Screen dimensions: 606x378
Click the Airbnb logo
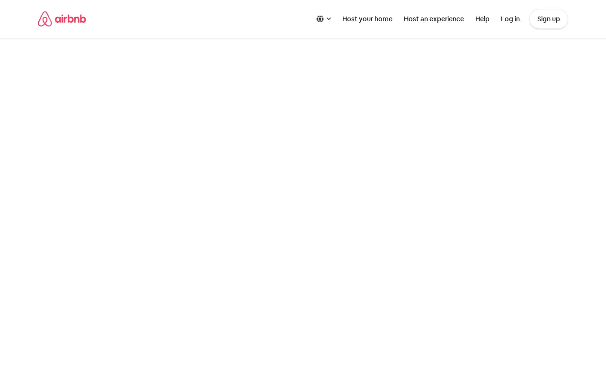click(x=62, y=19)
